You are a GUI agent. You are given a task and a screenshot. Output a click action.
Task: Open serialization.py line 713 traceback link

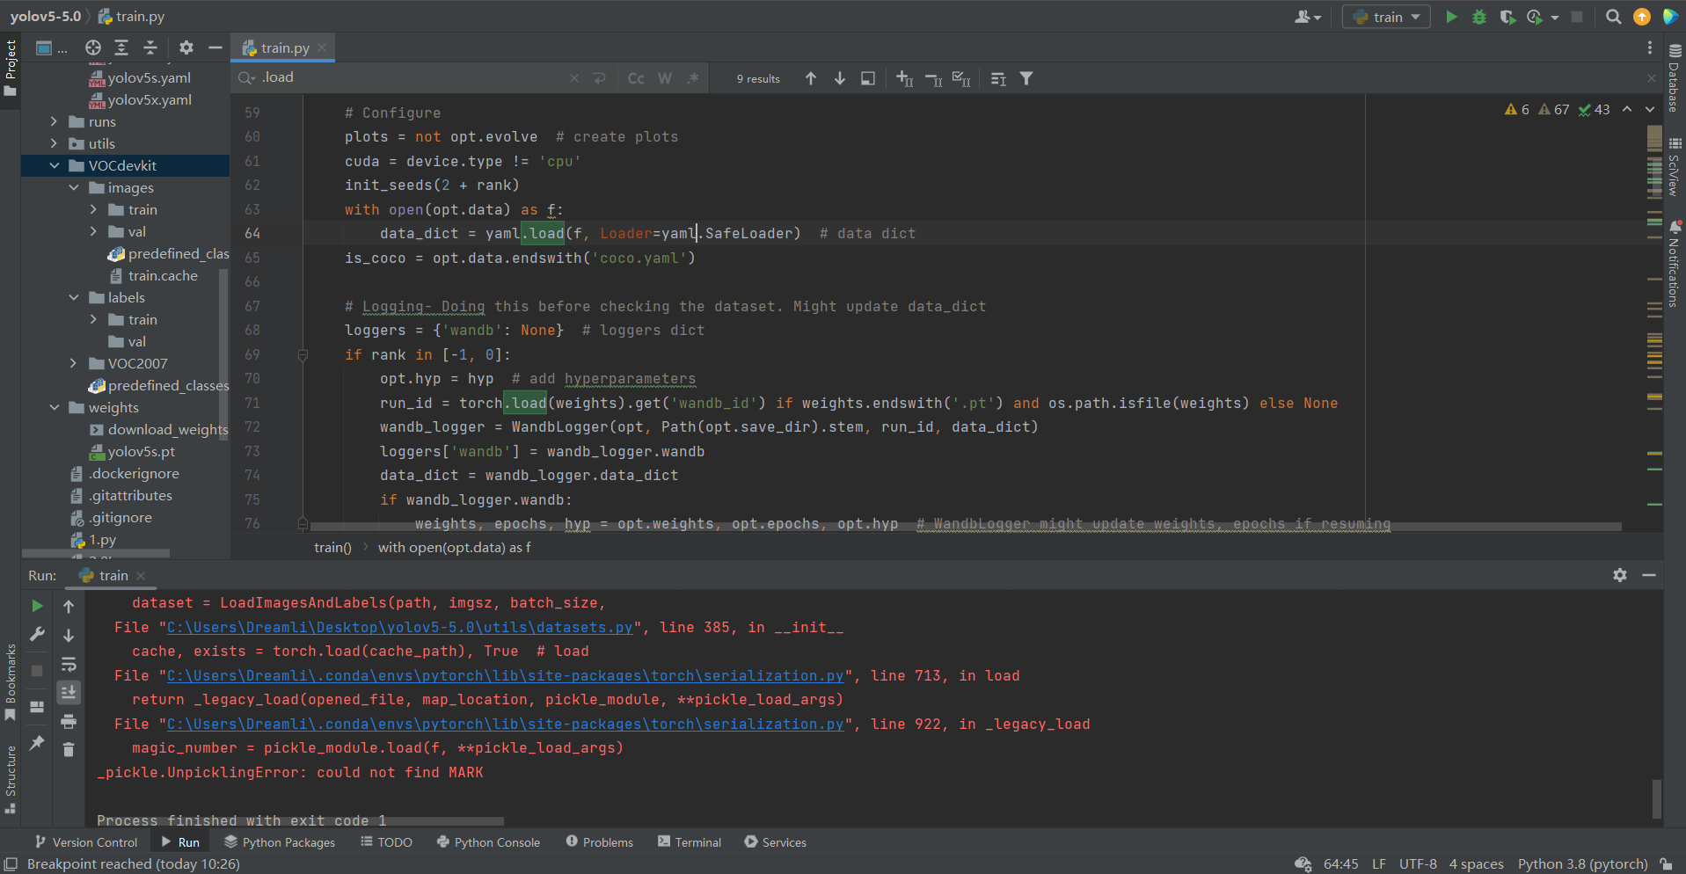(504, 675)
